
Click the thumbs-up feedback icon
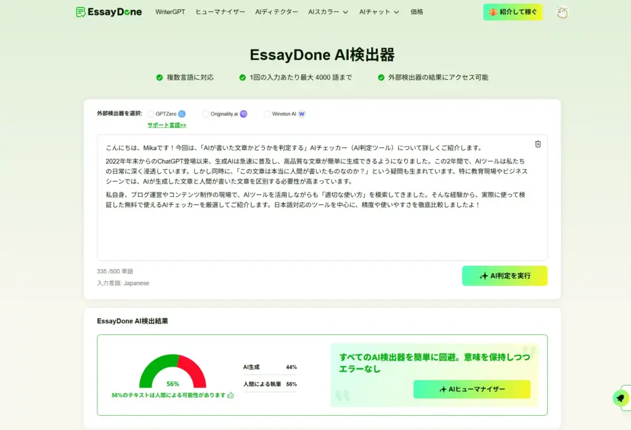(x=230, y=395)
